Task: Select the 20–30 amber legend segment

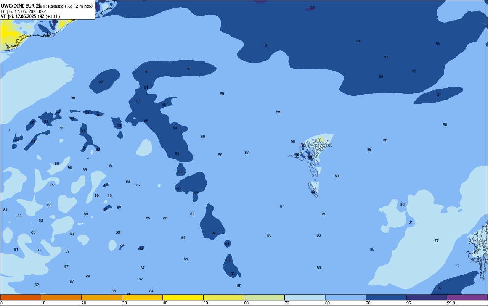Action: tap(102, 297)
